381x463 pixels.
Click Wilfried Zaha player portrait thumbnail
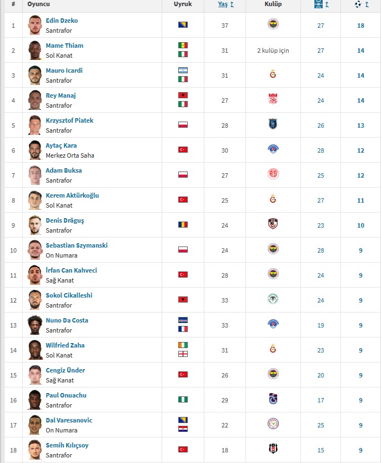pos(35,350)
